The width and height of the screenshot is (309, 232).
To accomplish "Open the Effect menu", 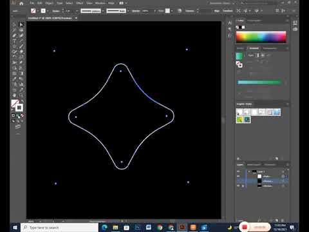I will tap(80, 3).
